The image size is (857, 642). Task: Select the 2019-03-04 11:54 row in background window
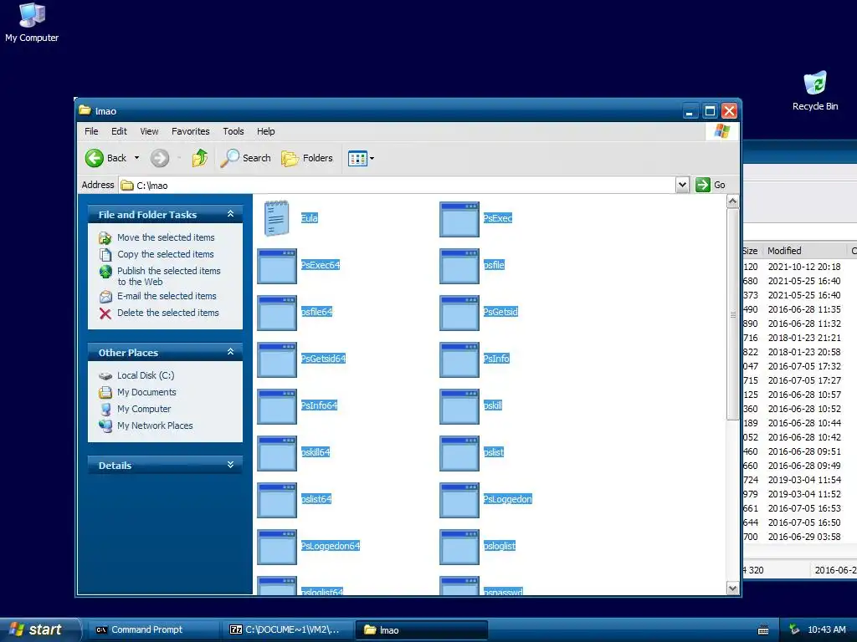point(799,480)
